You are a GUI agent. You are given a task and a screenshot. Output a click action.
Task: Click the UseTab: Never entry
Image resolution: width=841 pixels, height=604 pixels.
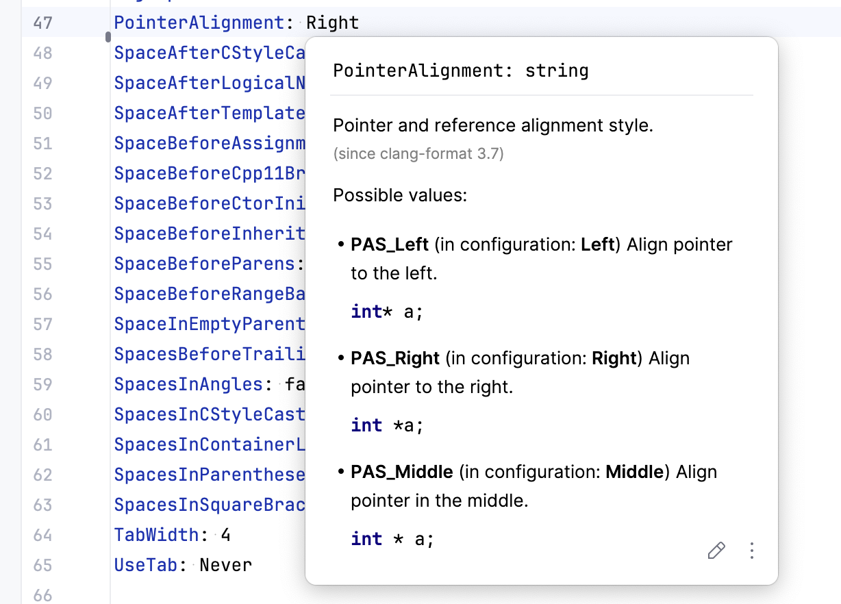pos(181,565)
